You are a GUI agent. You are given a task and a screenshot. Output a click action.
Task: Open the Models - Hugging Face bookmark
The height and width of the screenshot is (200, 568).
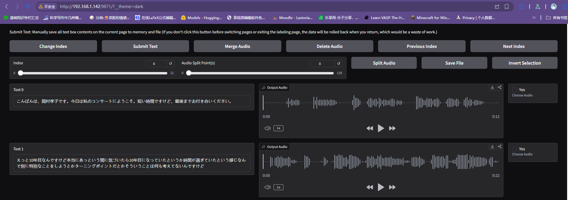coord(202,18)
